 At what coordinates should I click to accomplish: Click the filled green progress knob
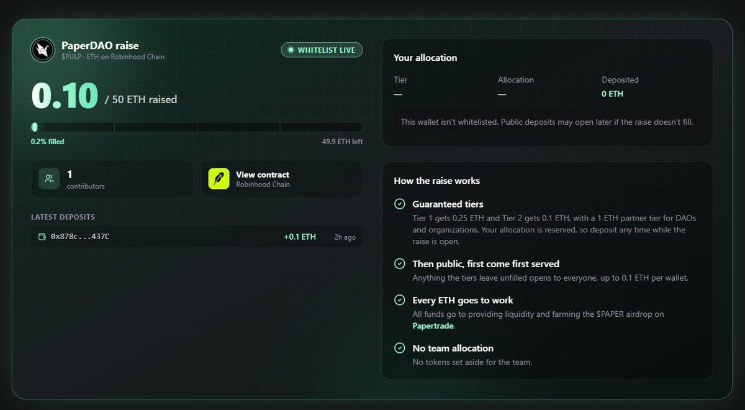(x=34, y=127)
